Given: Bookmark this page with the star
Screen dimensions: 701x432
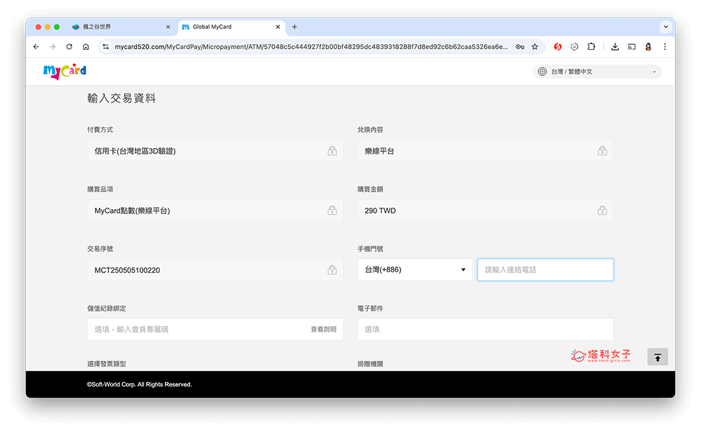Looking at the screenshot, I should (x=535, y=47).
